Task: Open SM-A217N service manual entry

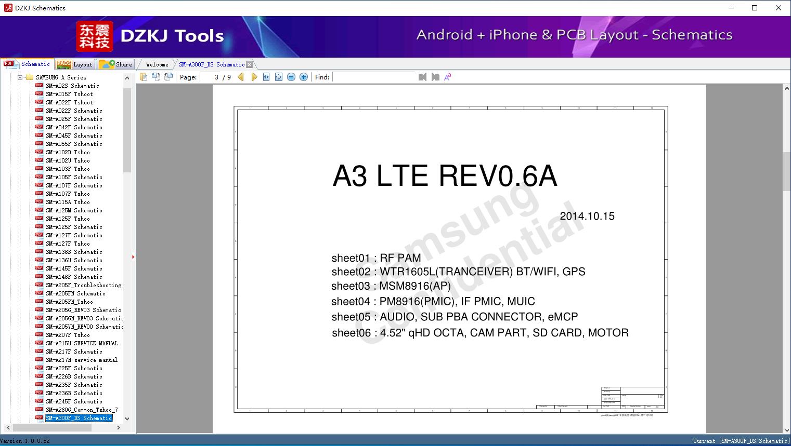Action: (x=82, y=360)
